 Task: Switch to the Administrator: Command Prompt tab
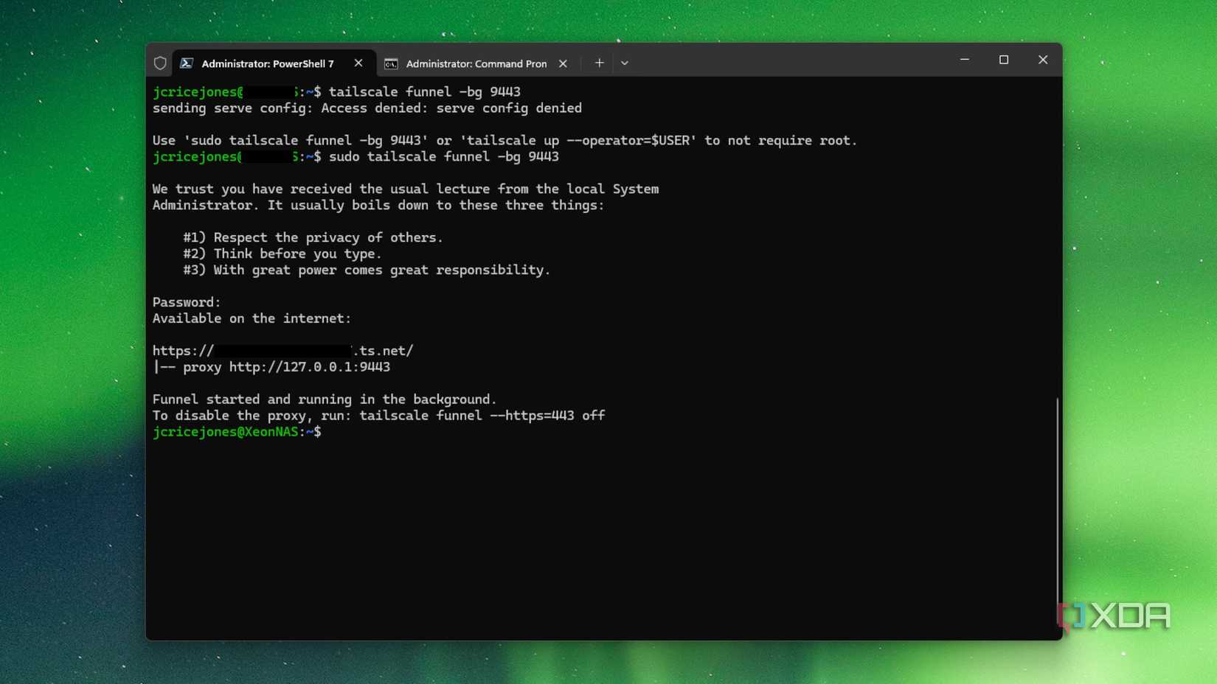pyautogui.click(x=476, y=63)
